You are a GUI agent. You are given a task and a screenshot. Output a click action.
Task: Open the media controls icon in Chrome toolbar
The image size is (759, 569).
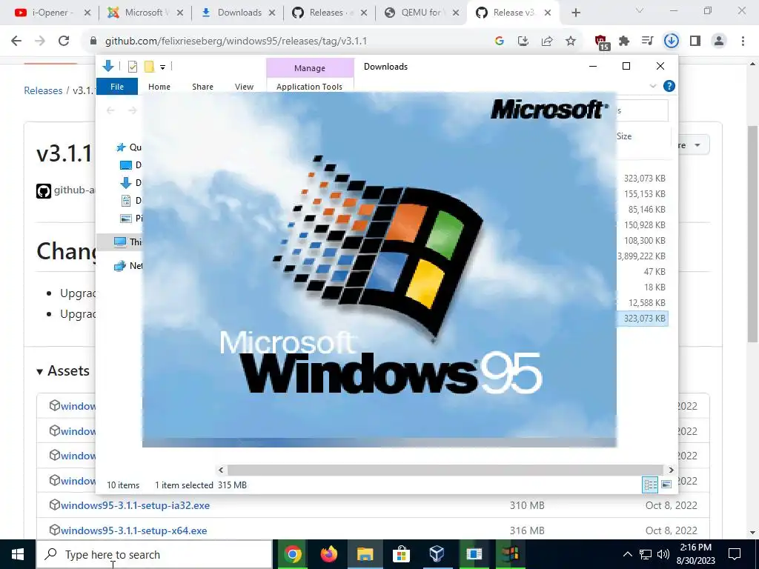(x=647, y=41)
